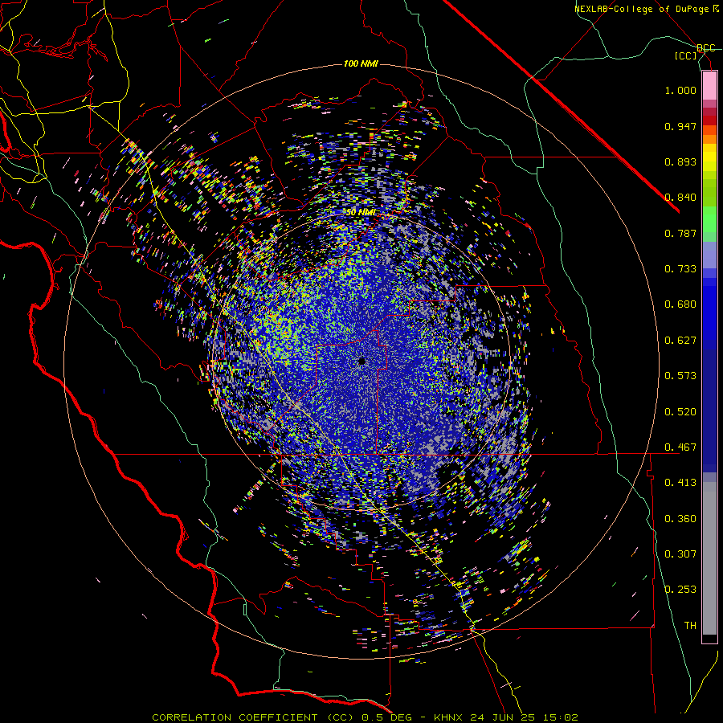Click the 100 NMI range ring label
The width and height of the screenshot is (723, 723).
click(x=361, y=63)
